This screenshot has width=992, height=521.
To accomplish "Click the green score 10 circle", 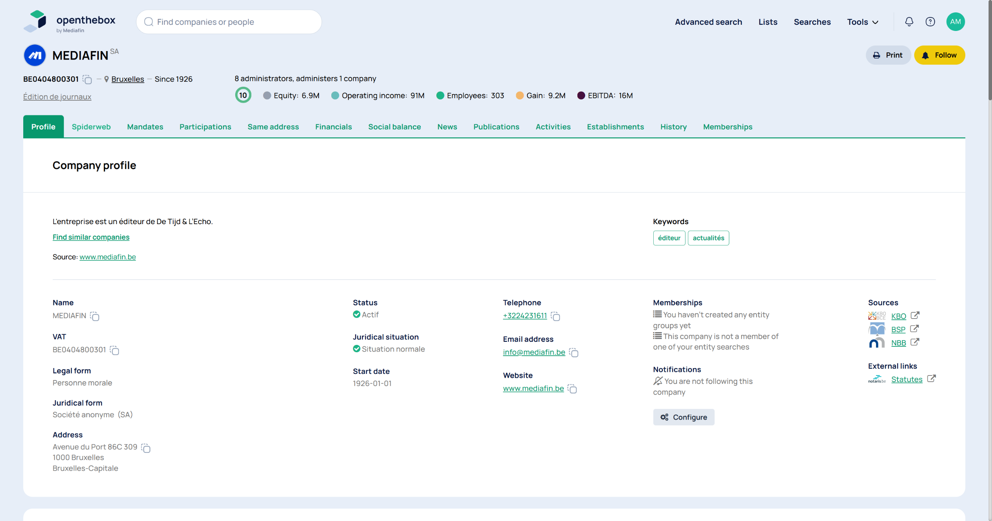I will [x=243, y=95].
